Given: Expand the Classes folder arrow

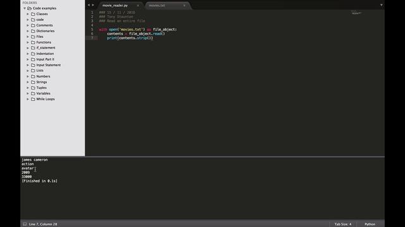Looking at the screenshot, I should click(28, 14).
